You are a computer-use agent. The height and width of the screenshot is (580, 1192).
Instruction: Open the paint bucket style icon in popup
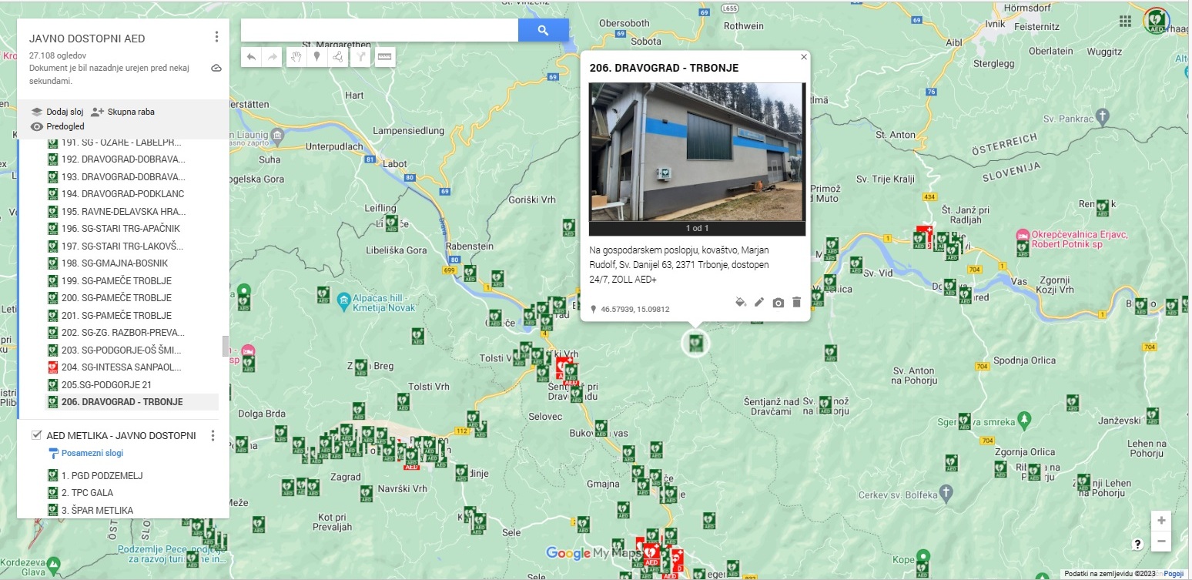[x=741, y=303]
